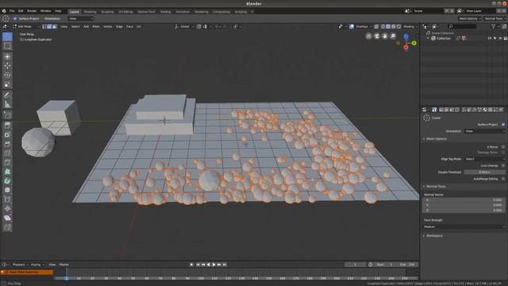The height and width of the screenshot is (286, 508).
Task: Enable edge select mode
Action: [x=49, y=26]
